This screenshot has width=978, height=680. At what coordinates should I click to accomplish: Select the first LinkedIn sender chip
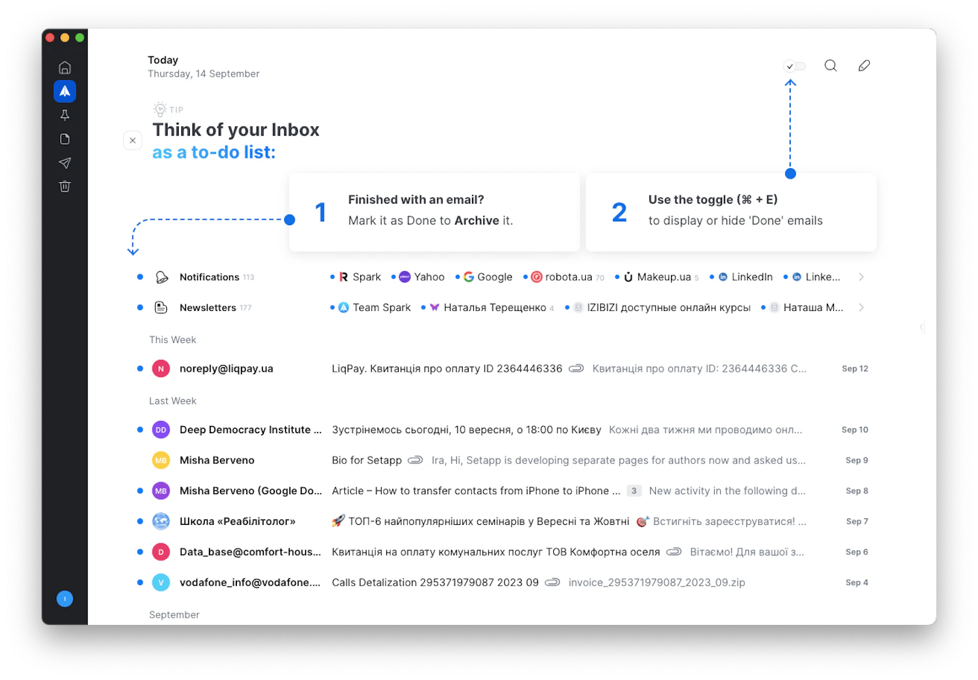pos(746,277)
